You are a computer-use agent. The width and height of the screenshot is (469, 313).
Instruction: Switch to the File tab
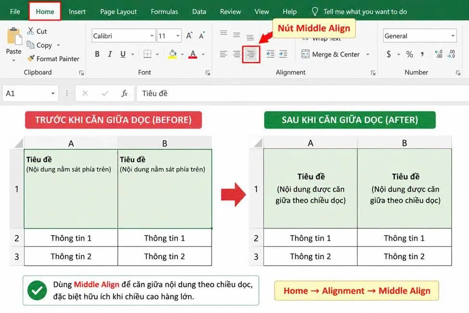click(x=15, y=12)
